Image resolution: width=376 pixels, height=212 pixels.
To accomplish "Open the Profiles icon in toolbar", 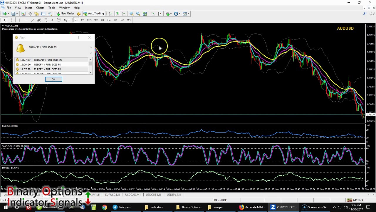I will click(x=13, y=14).
